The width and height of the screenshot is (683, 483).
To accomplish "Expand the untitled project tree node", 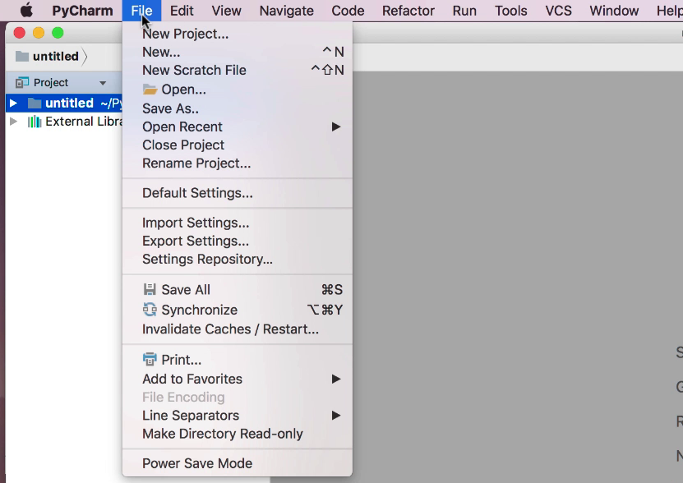I will coord(13,103).
